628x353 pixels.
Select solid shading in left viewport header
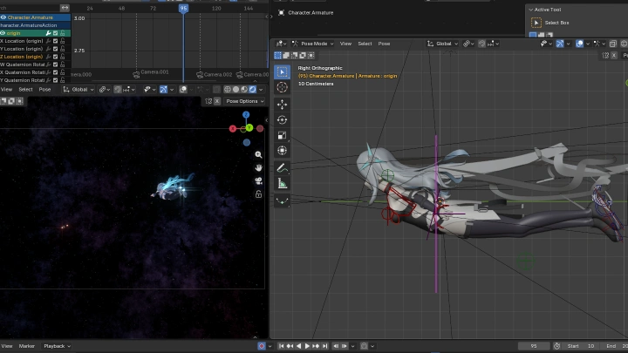(x=235, y=89)
